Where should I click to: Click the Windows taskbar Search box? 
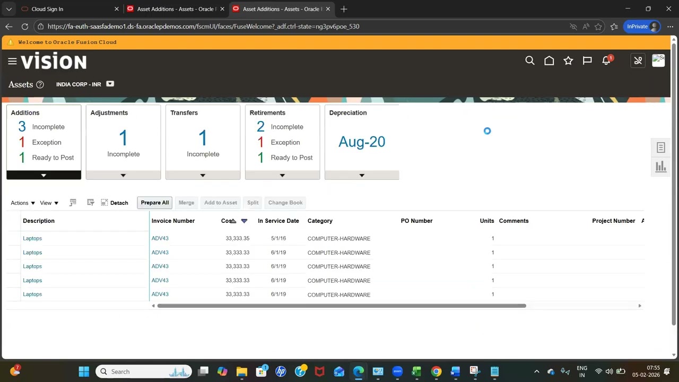click(x=144, y=371)
